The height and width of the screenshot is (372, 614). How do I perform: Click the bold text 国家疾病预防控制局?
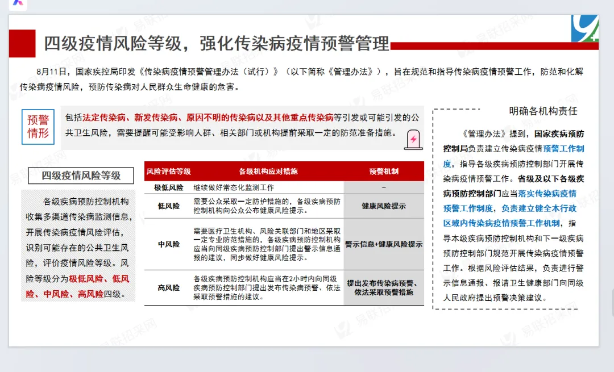click(513, 141)
